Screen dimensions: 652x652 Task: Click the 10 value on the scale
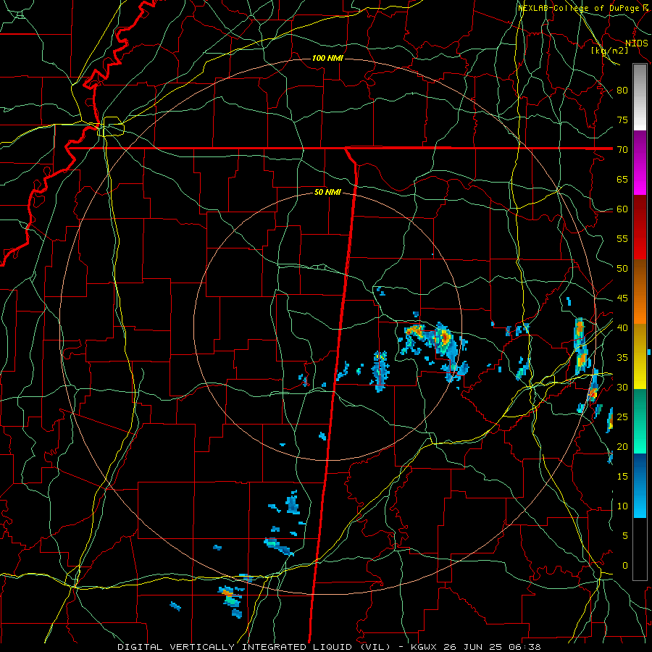622,506
